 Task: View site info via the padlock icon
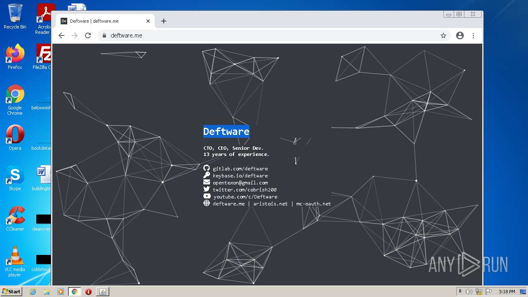[x=104, y=35]
